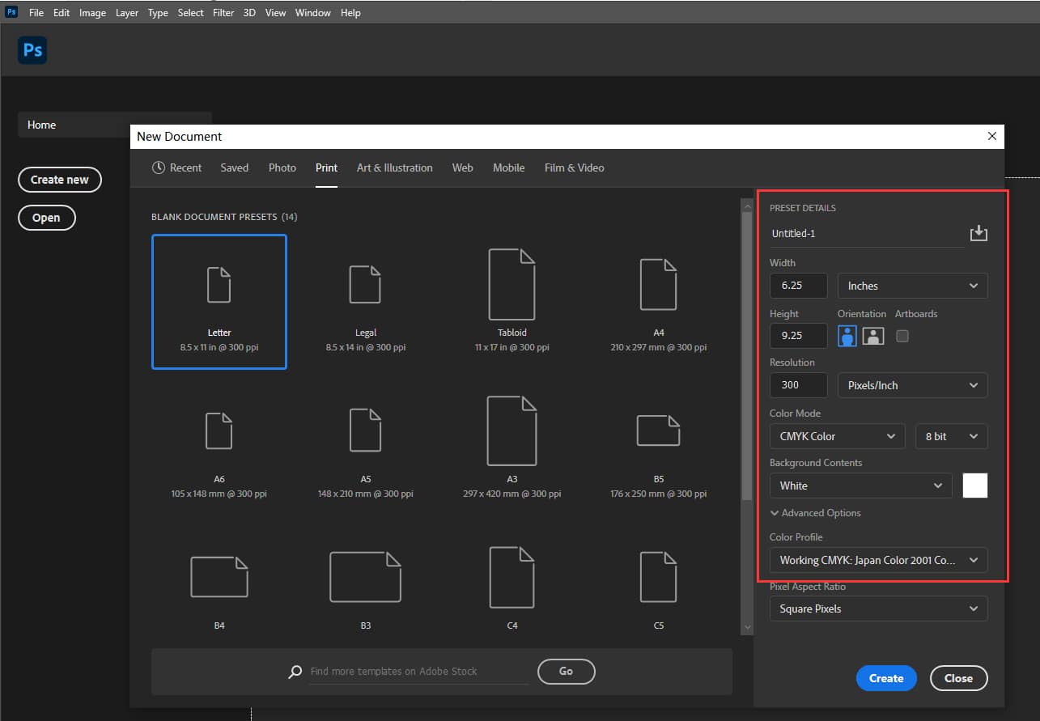This screenshot has height=721, width=1040.
Task: Select the B4 preset icon
Action: click(x=219, y=576)
